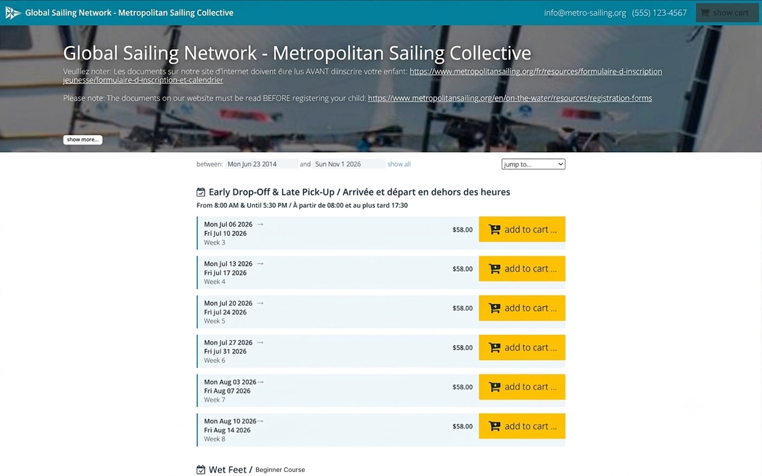Click the info@metro-sailing.org email address

click(x=585, y=13)
